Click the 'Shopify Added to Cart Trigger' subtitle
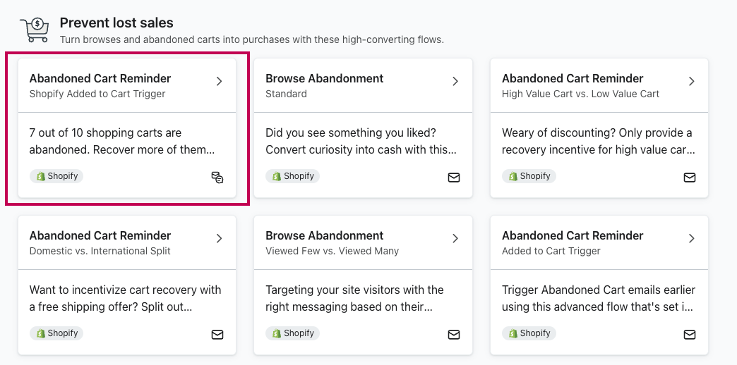The width and height of the screenshot is (737, 365). 97,94
